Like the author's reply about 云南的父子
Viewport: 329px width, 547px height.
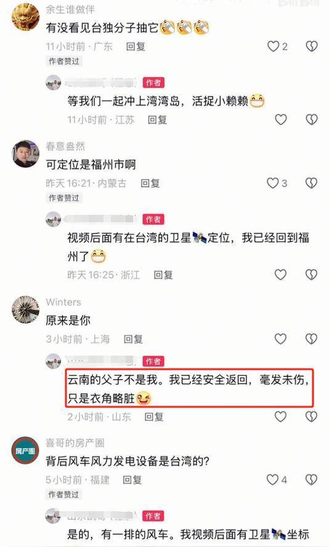pyautogui.click(x=280, y=416)
